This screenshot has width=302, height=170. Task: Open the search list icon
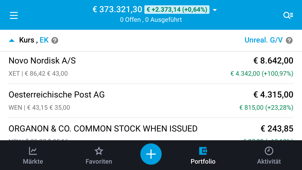point(288,15)
